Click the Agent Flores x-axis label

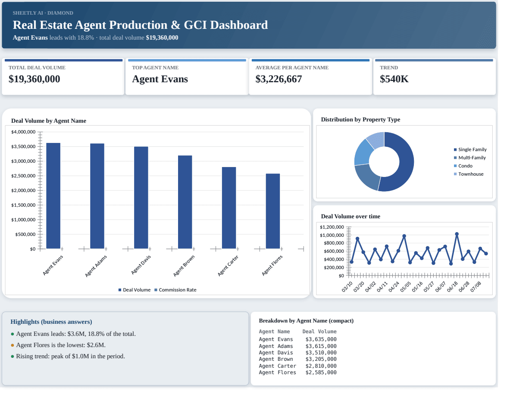coord(272,265)
